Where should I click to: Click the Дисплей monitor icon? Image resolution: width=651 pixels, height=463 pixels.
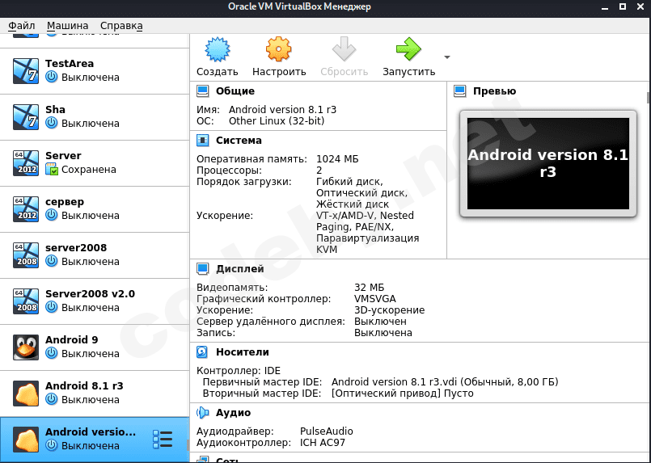(203, 269)
